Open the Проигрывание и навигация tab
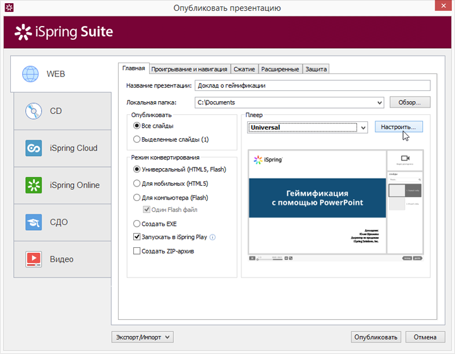The image size is (455, 354). (x=189, y=70)
